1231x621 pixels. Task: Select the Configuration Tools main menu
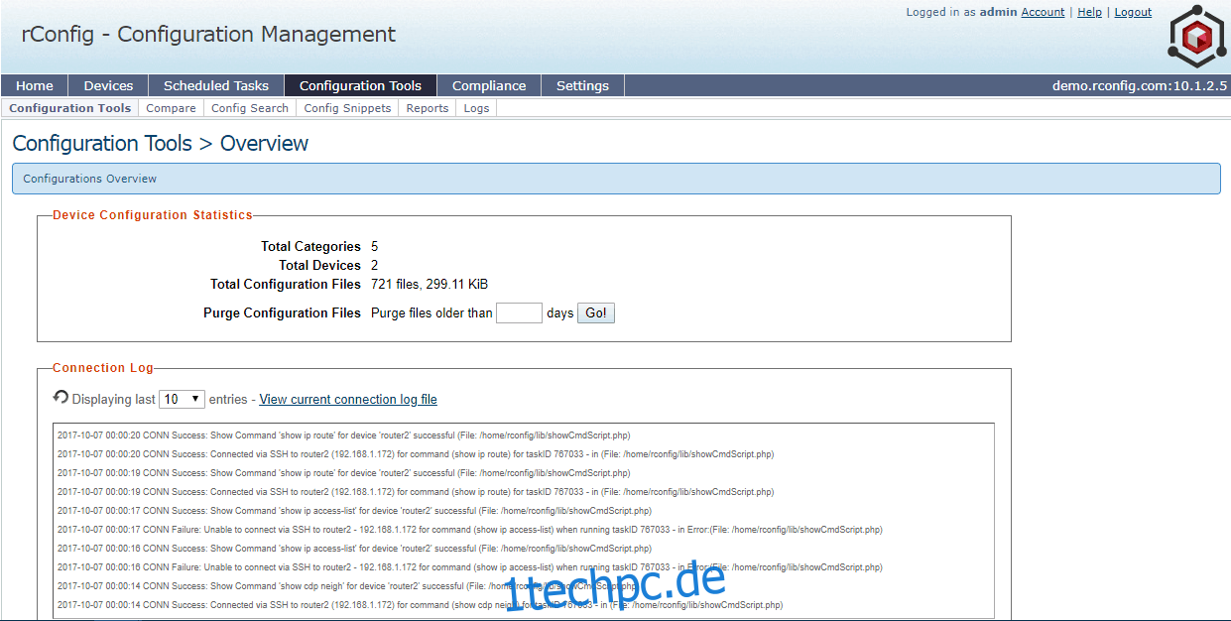(360, 85)
